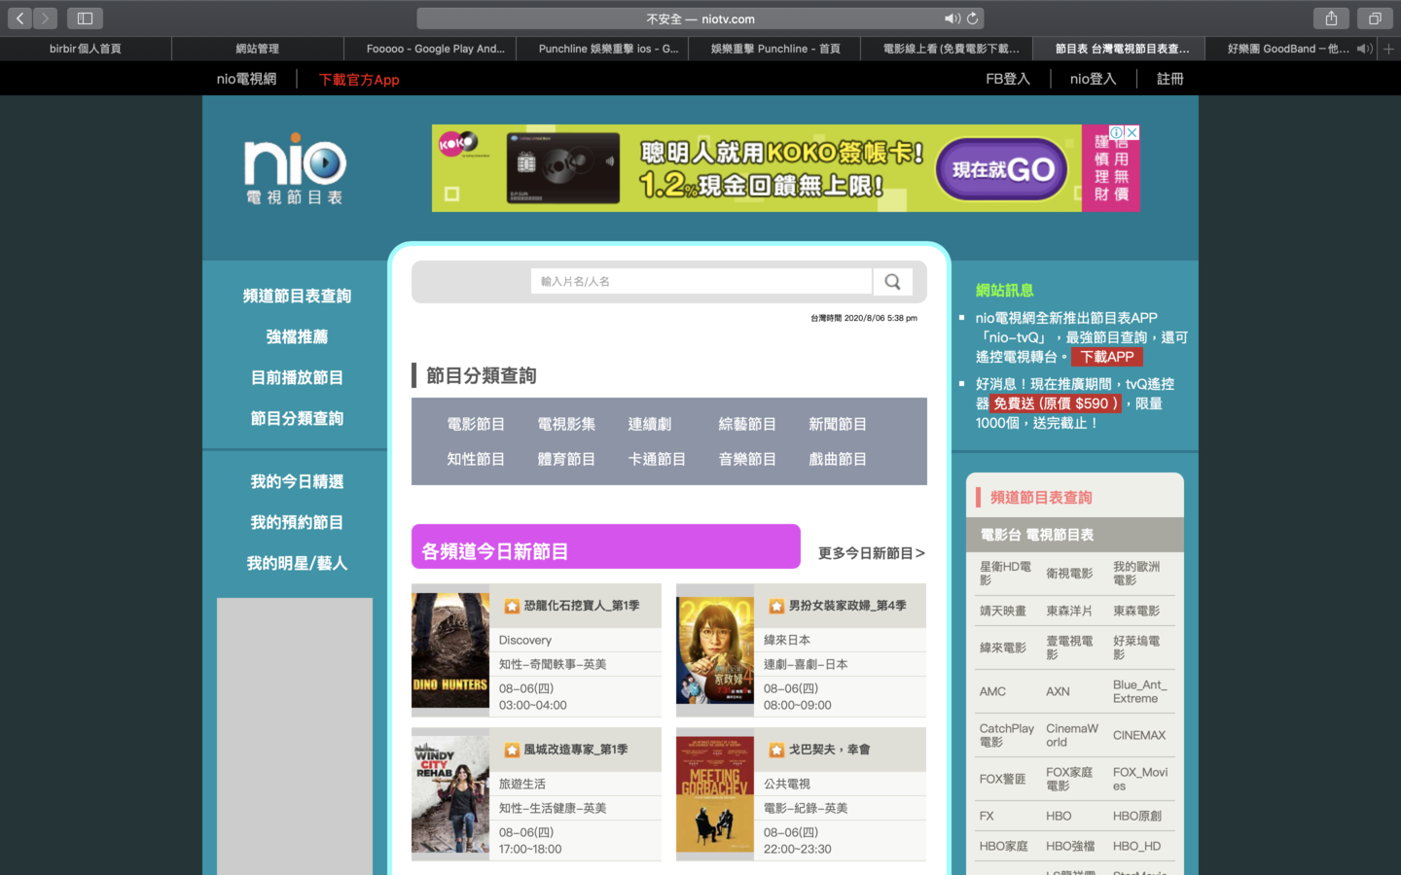Click the 輸入片名/人名 search field
Viewport: 1401px width, 875px height.
click(x=700, y=282)
